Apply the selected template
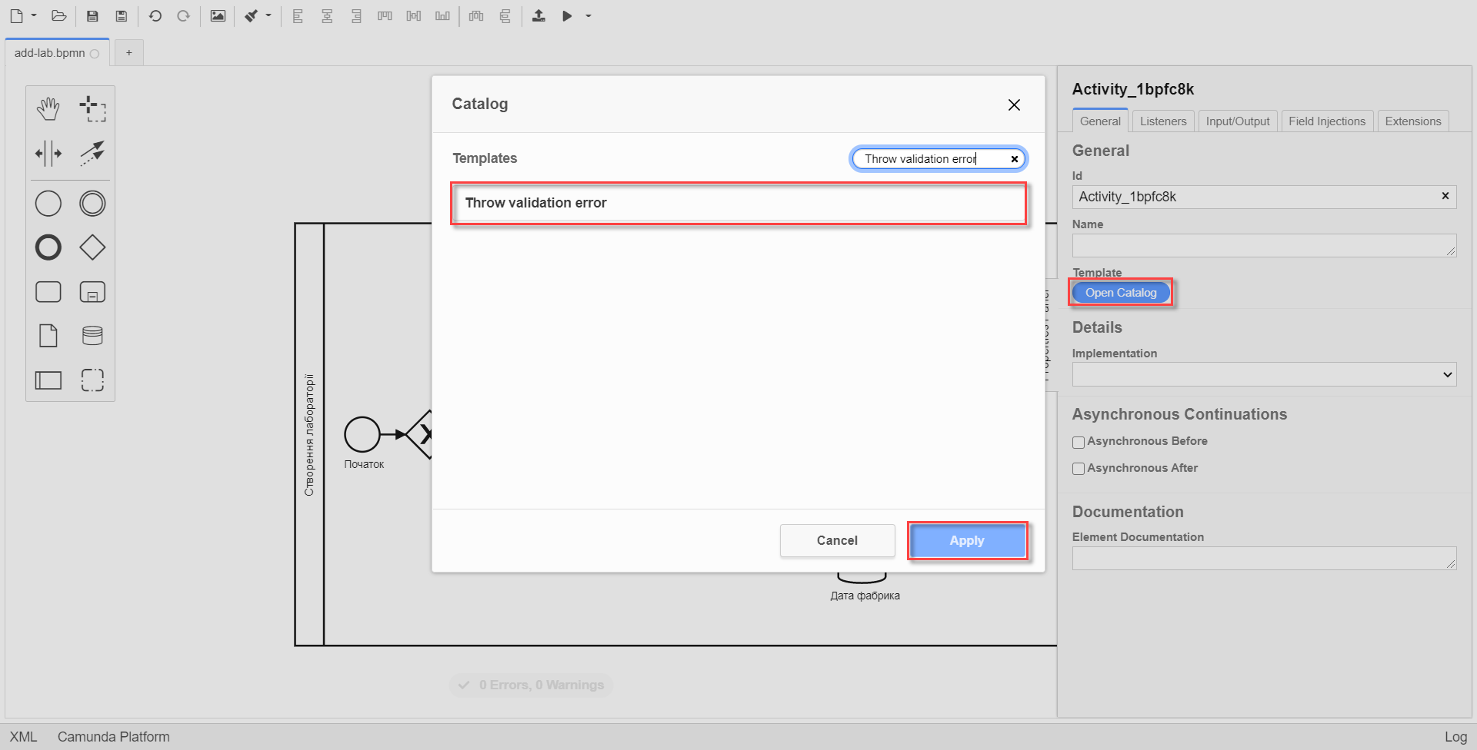Viewport: 1477px width, 750px height. click(967, 540)
